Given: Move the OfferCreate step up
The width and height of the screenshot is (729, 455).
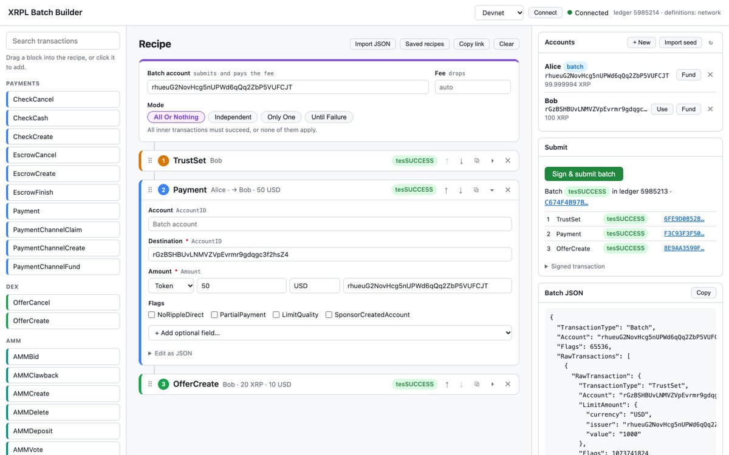Looking at the screenshot, I should 447,384.
